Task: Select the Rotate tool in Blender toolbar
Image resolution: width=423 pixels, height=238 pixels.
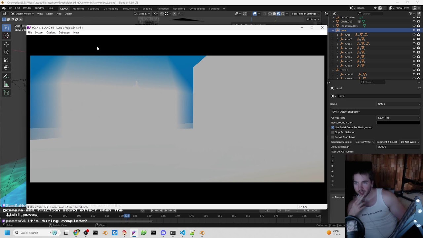Action: (x=6, y=52)
